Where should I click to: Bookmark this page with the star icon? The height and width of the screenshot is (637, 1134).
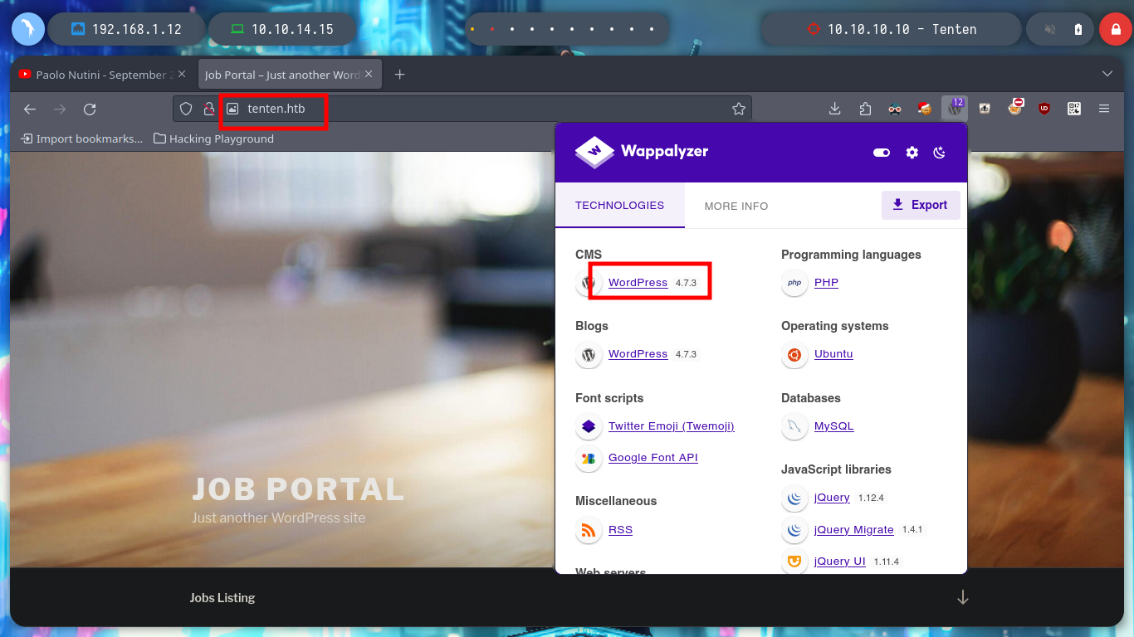coord(739,109)
